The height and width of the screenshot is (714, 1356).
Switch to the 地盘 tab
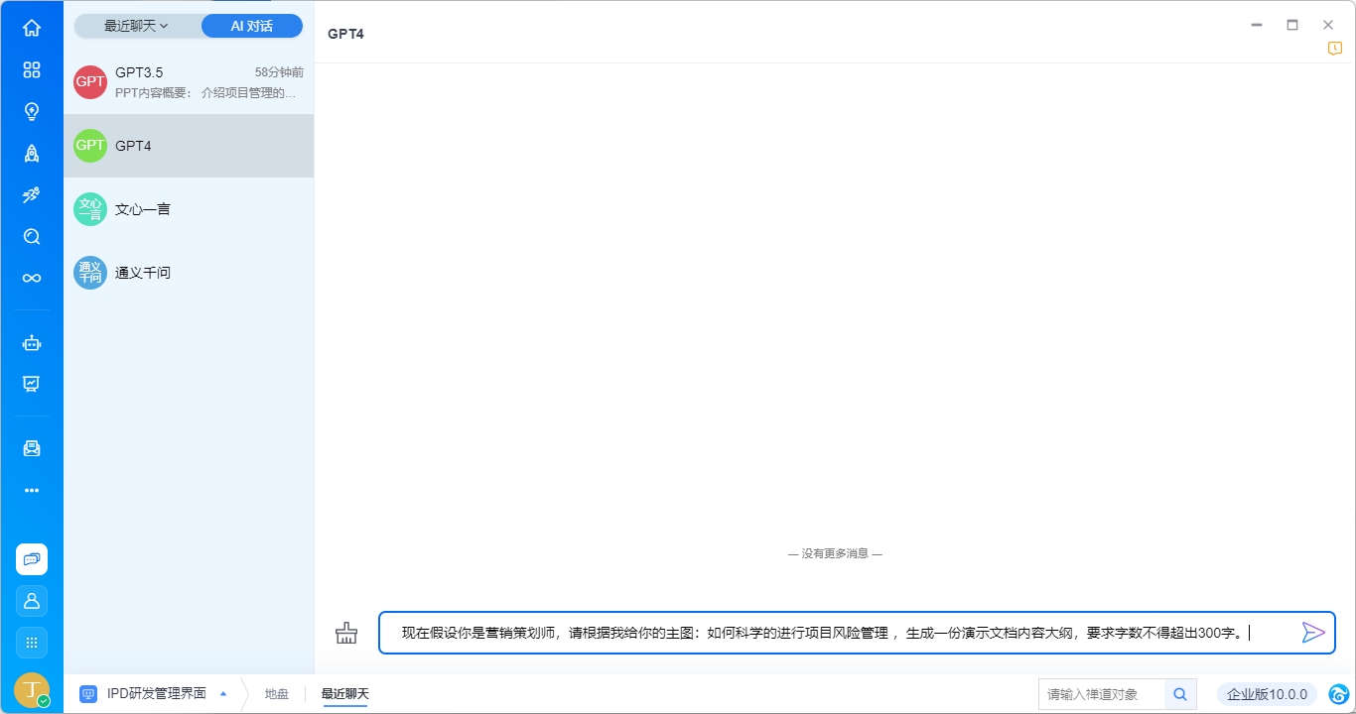(x=276, y=694)
